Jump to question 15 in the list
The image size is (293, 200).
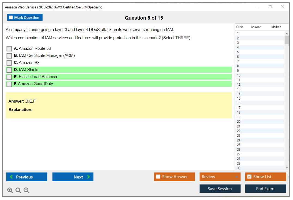tap(239, 99)
